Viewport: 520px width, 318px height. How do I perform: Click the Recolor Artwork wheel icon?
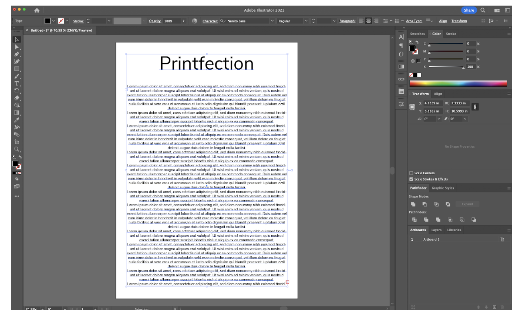point(195,21)
